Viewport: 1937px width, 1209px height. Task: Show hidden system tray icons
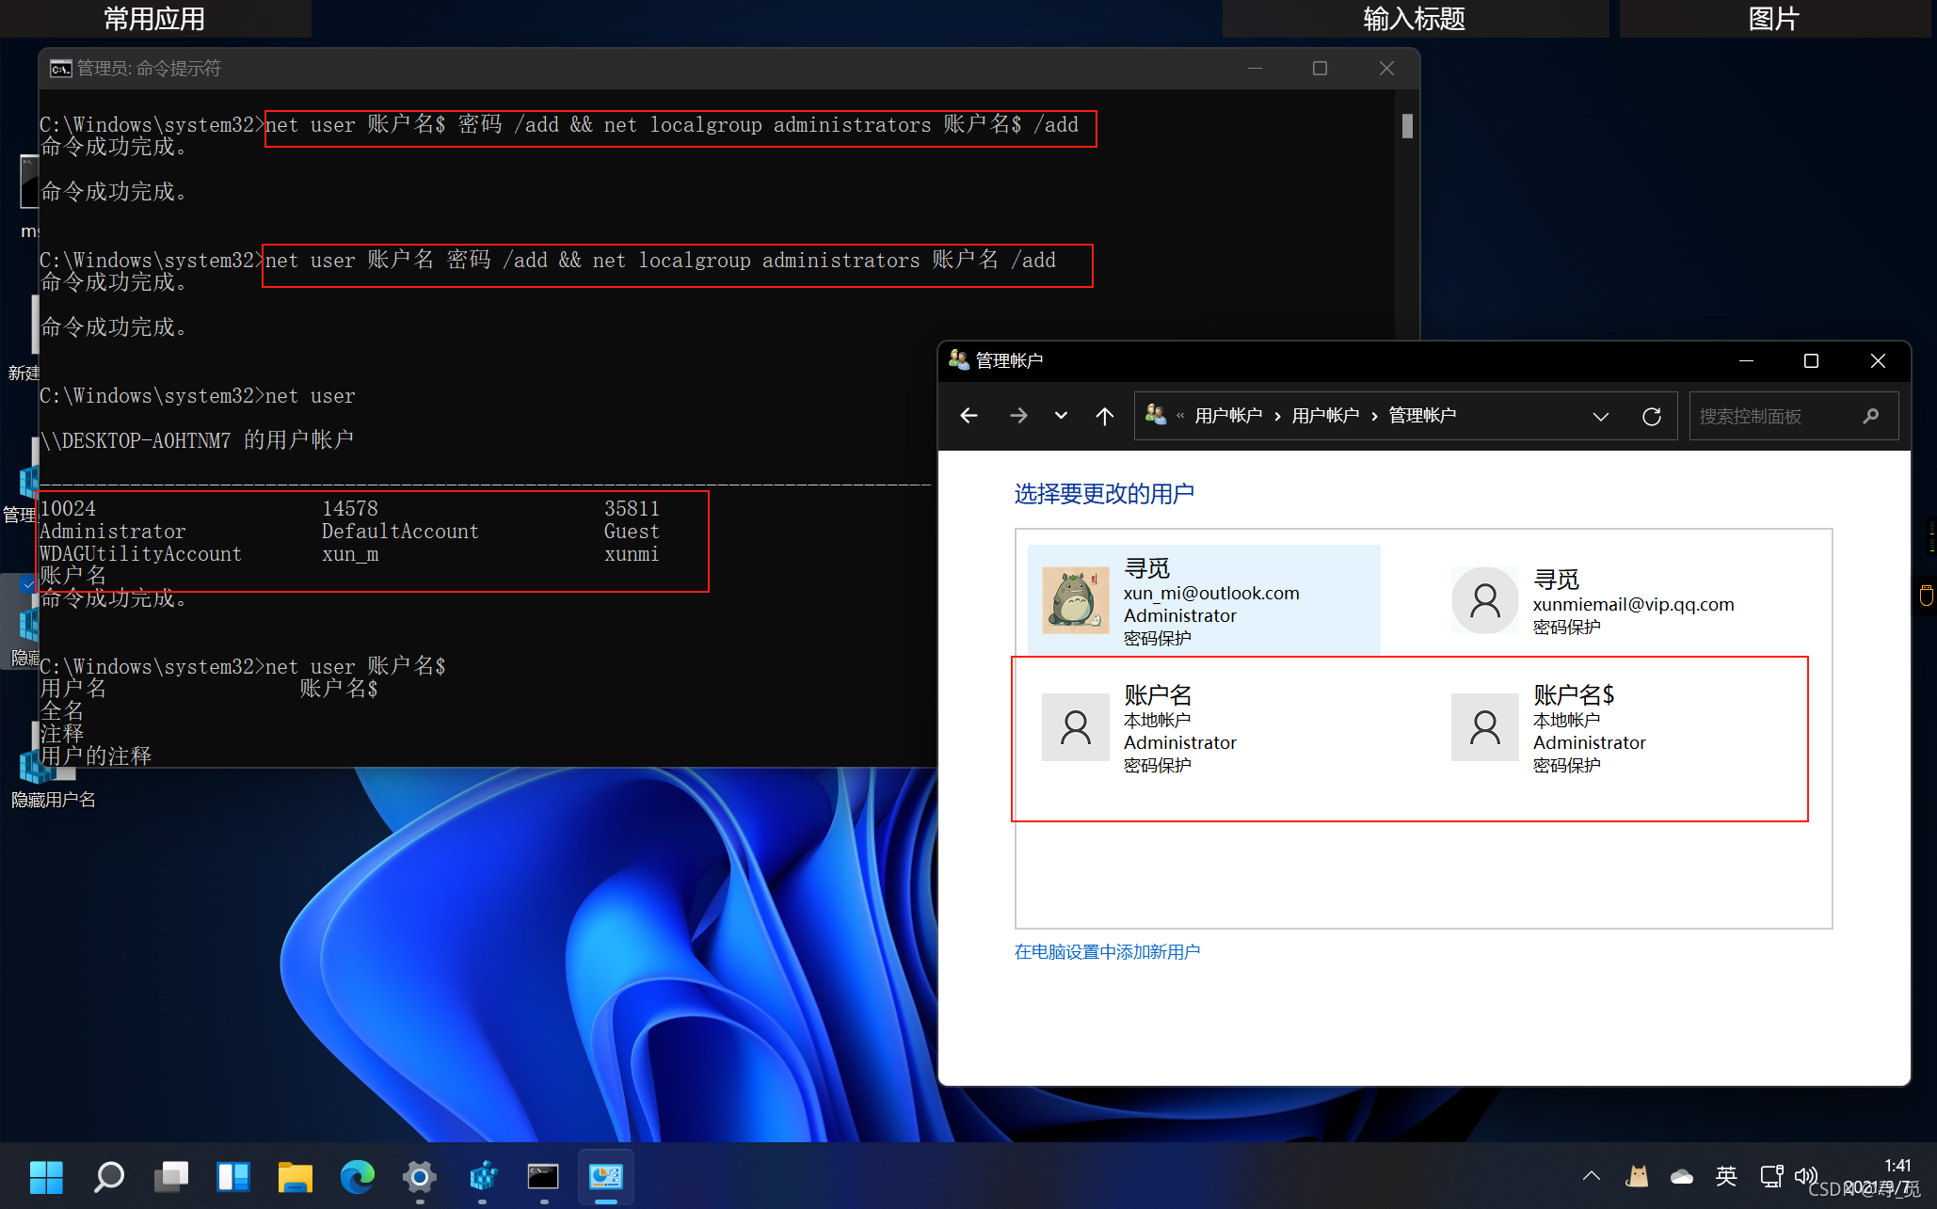tap(1591, 1176)
